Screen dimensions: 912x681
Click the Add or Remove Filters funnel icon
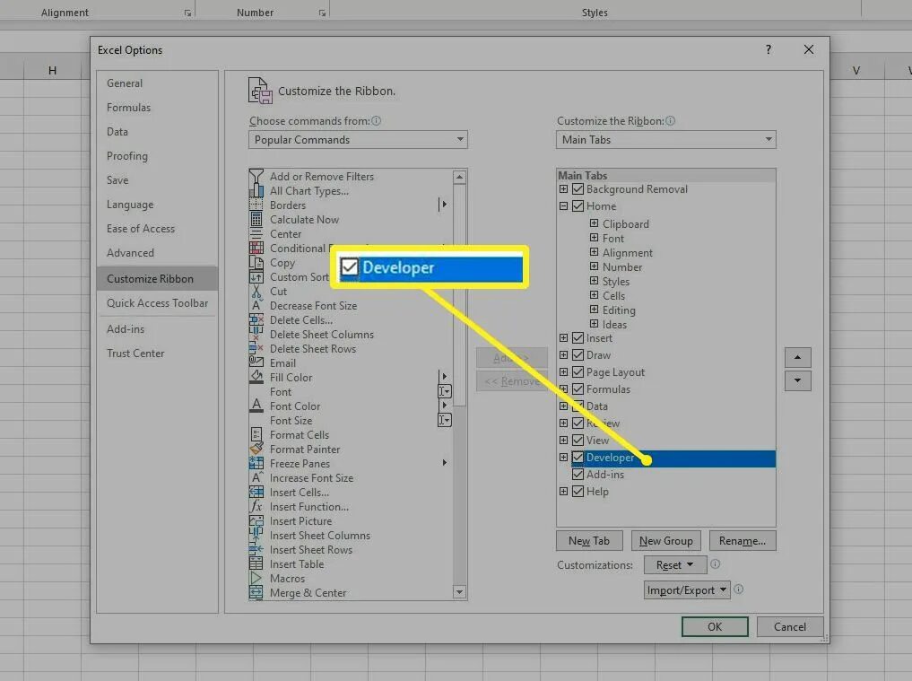(x=256, y=177)
